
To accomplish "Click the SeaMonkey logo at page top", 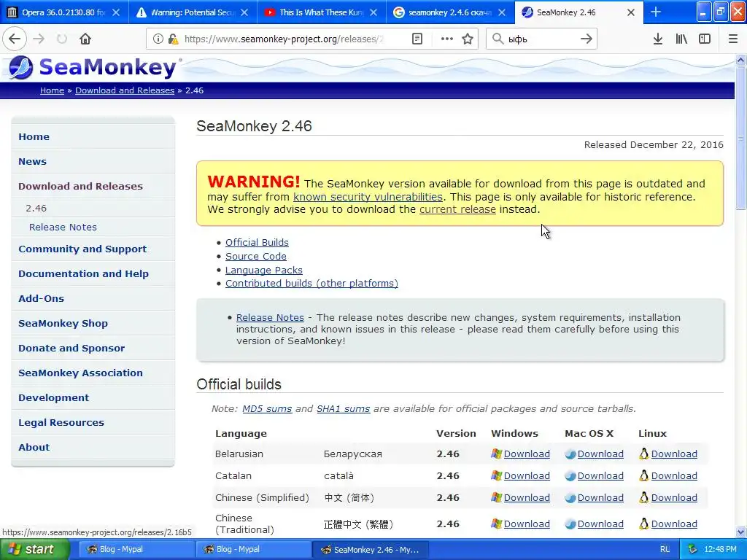I will tap(94, 67).
